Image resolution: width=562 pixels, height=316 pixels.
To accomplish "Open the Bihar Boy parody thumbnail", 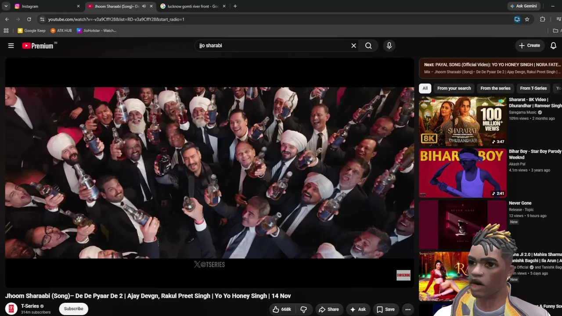I will pyautogui.click(x=462, y=173).
